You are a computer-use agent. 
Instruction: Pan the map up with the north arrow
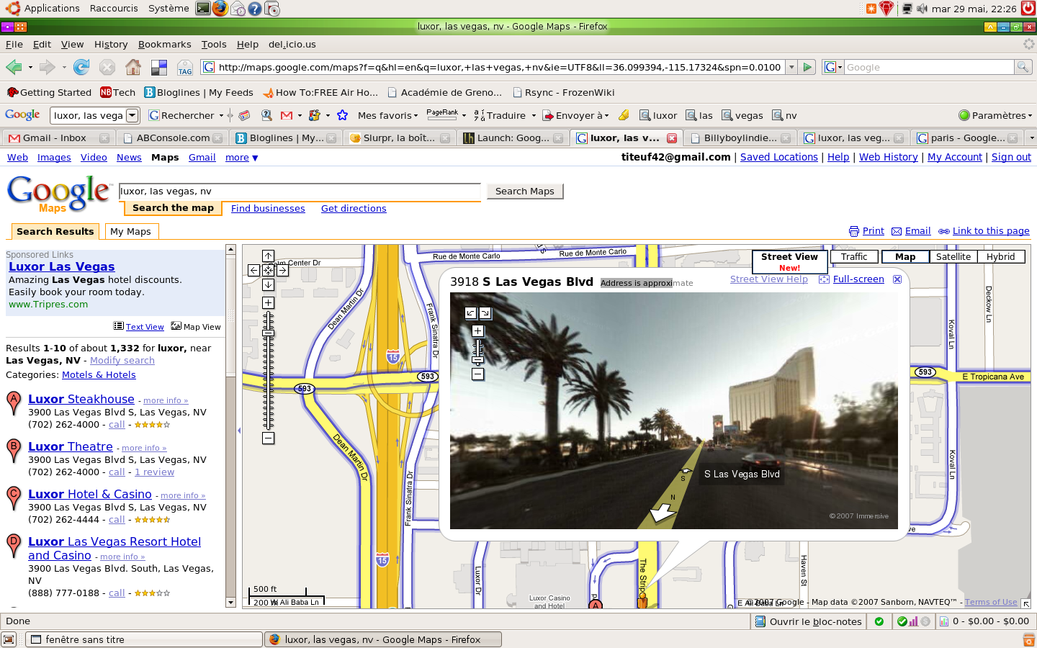click(x=268, y=256)
